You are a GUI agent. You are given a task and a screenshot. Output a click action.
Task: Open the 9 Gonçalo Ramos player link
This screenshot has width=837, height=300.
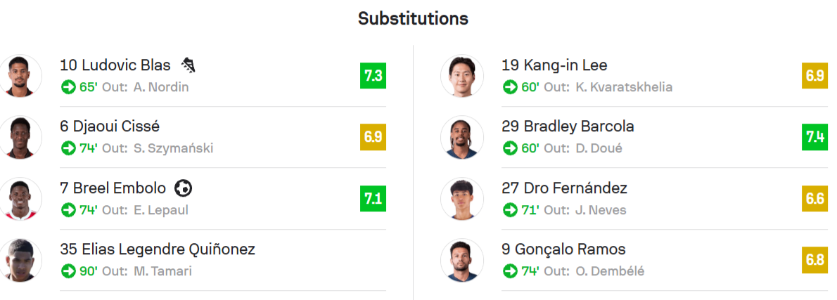coord(563,249)
